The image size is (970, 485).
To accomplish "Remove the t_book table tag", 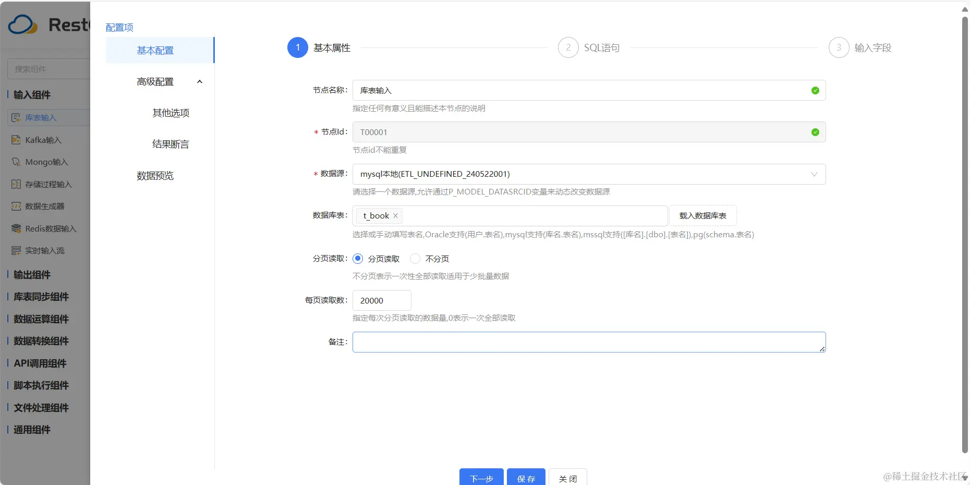I will [x=395, y=216].
